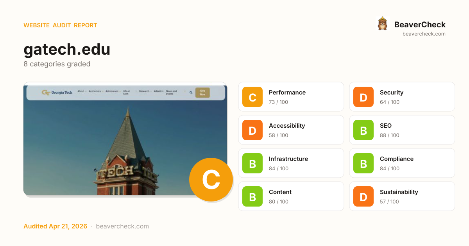Click the Content grade B badge

coord(252,196)
